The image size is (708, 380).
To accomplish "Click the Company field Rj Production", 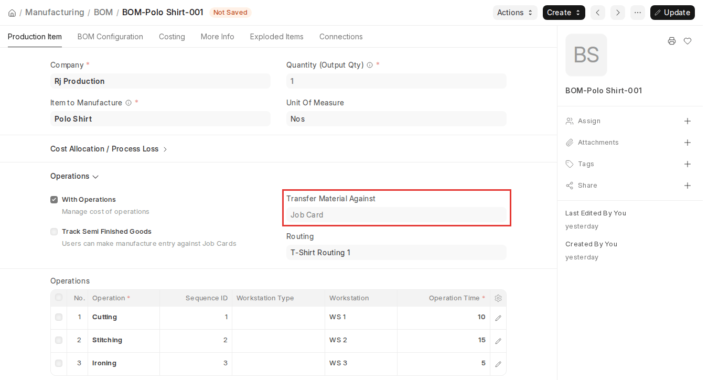I will click(x=160, y=81).
